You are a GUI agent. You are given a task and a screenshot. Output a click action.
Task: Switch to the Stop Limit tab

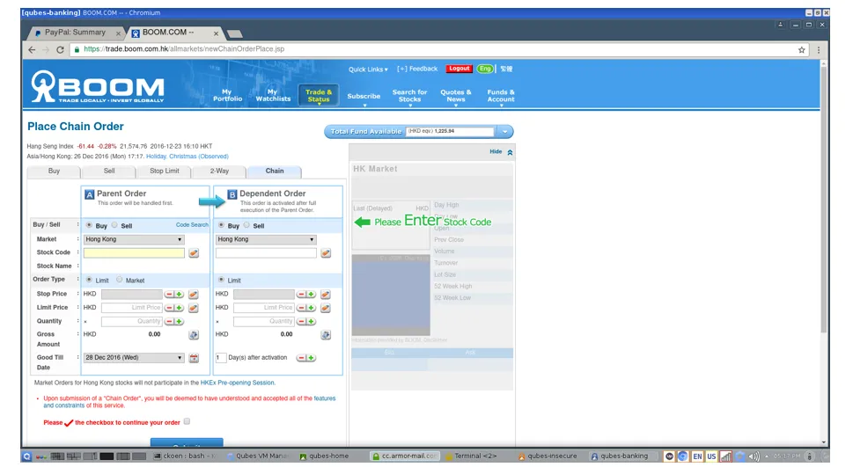[x=165, y=171]
